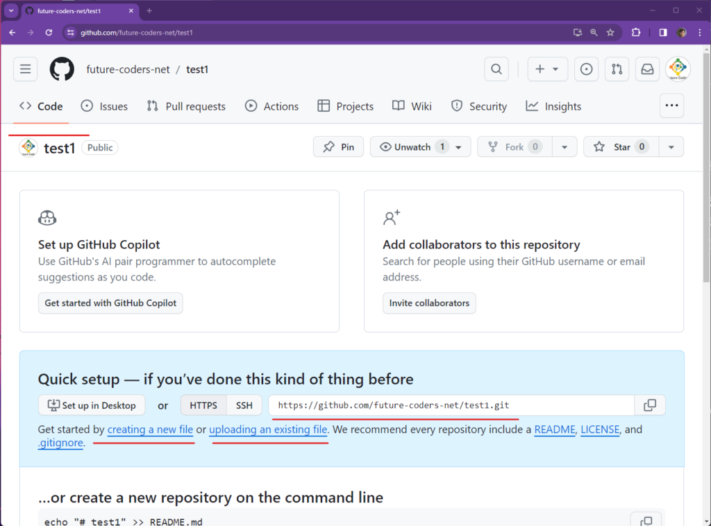The width and height of the screenshot is (711, 526).
Task: View site information icon in address bar
Action: pos(70,33)
